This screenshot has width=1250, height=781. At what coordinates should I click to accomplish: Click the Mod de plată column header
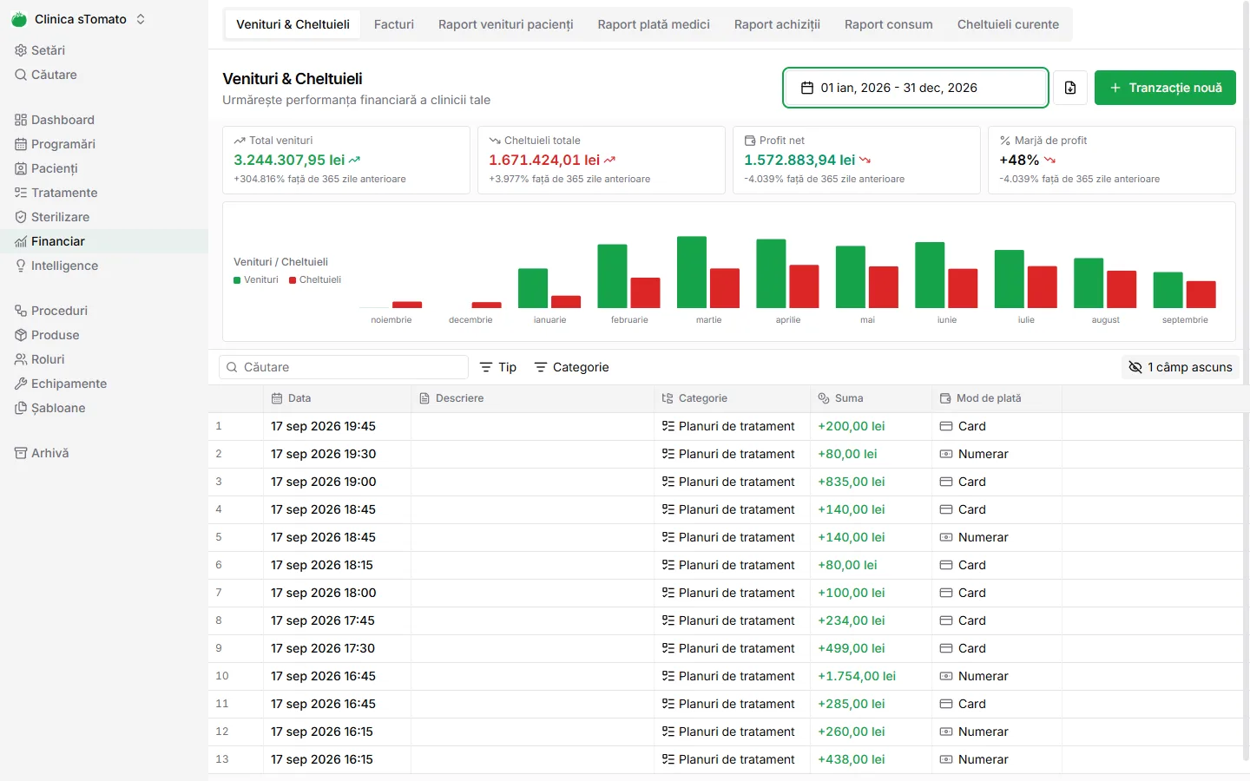(997, 398)
